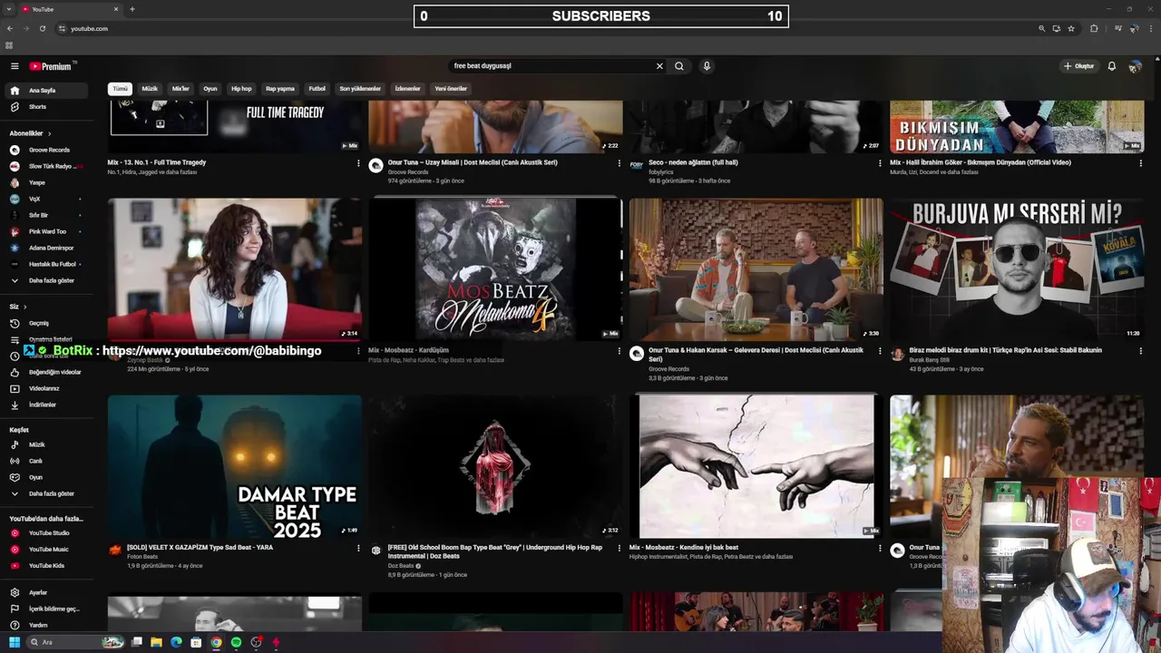
Task: Start voice search with microphone icon
Action: point(707,66)
